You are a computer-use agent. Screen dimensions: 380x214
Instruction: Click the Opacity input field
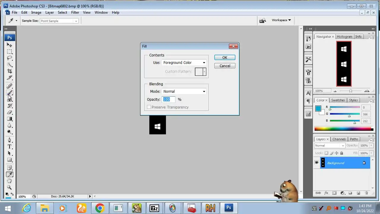[169, 100]
